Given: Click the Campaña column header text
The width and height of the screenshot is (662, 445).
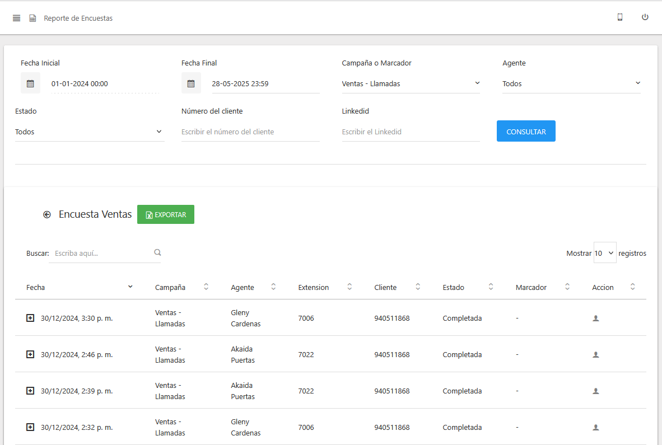Looking at the screenshot, I should point(170,287).
